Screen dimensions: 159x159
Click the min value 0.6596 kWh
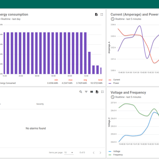click(x=53, y=83)
